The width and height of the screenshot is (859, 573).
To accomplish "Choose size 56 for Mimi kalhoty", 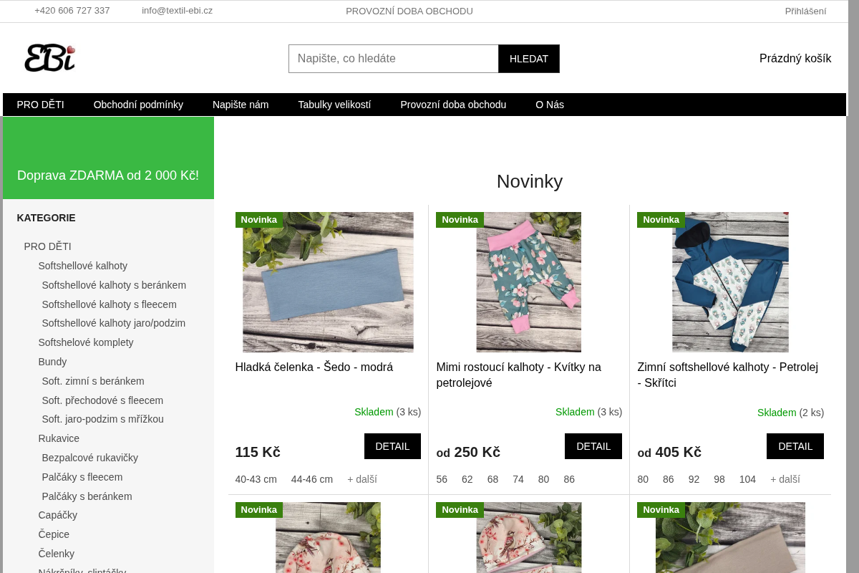I will 442,480.
